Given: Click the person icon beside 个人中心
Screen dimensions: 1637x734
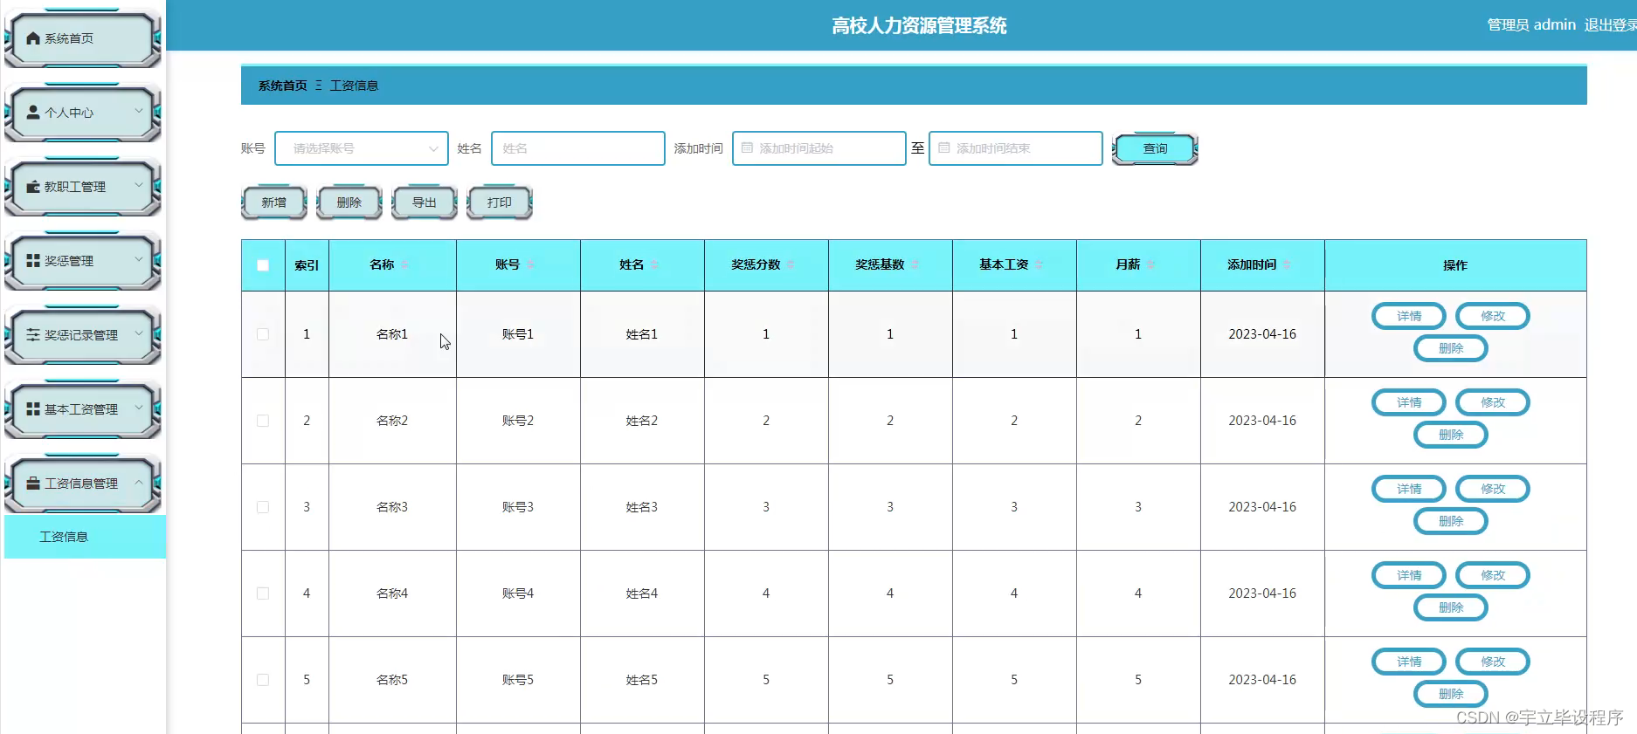Looking at the screenshot, I should tap(33, 113).
